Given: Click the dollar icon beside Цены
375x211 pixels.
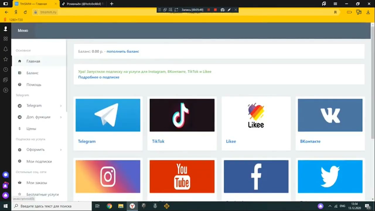Looking at the screenshot, I should coord(20,129).
